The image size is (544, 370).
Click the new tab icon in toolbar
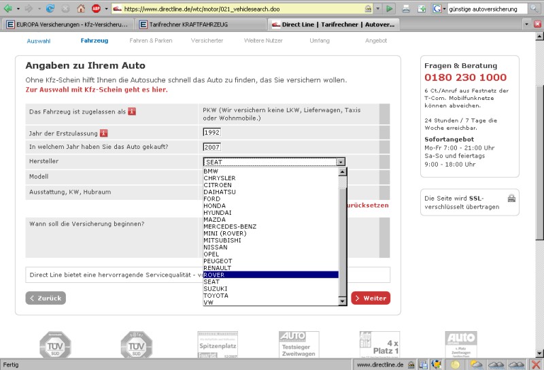click(x=422, y=9)
